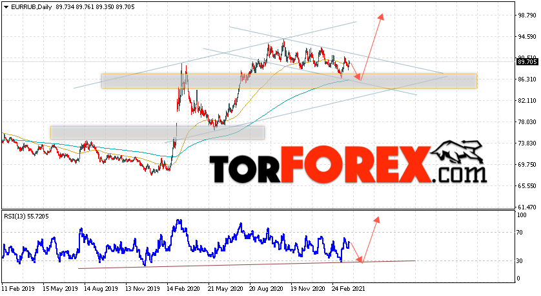The width and height of the screenshot is (541, 296).
Task: Click the RSI scale value 0
Action: click(518, 279)
